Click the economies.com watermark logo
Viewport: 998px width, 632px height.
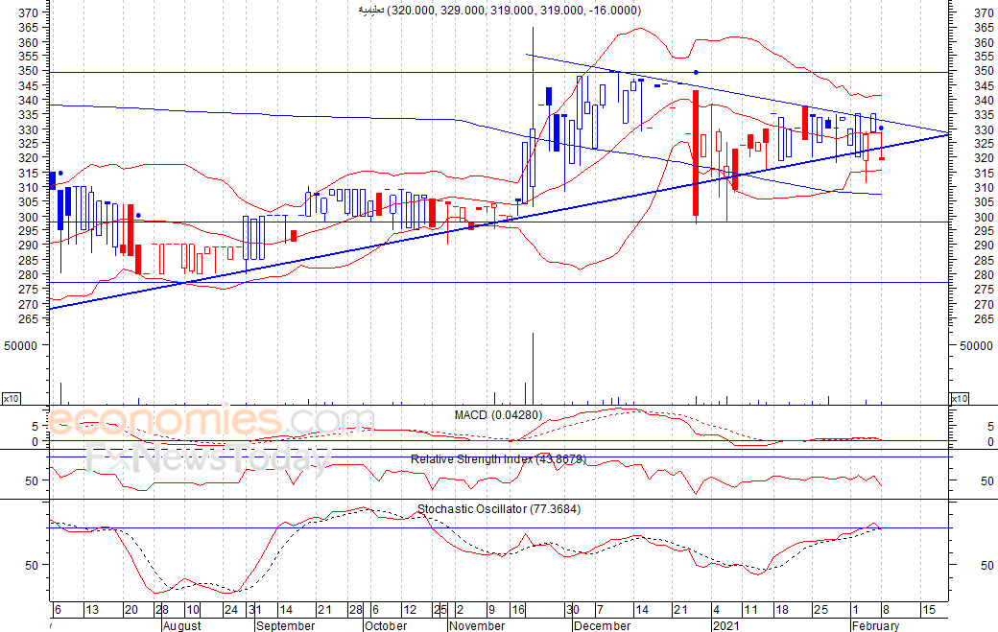coord(197,422)
